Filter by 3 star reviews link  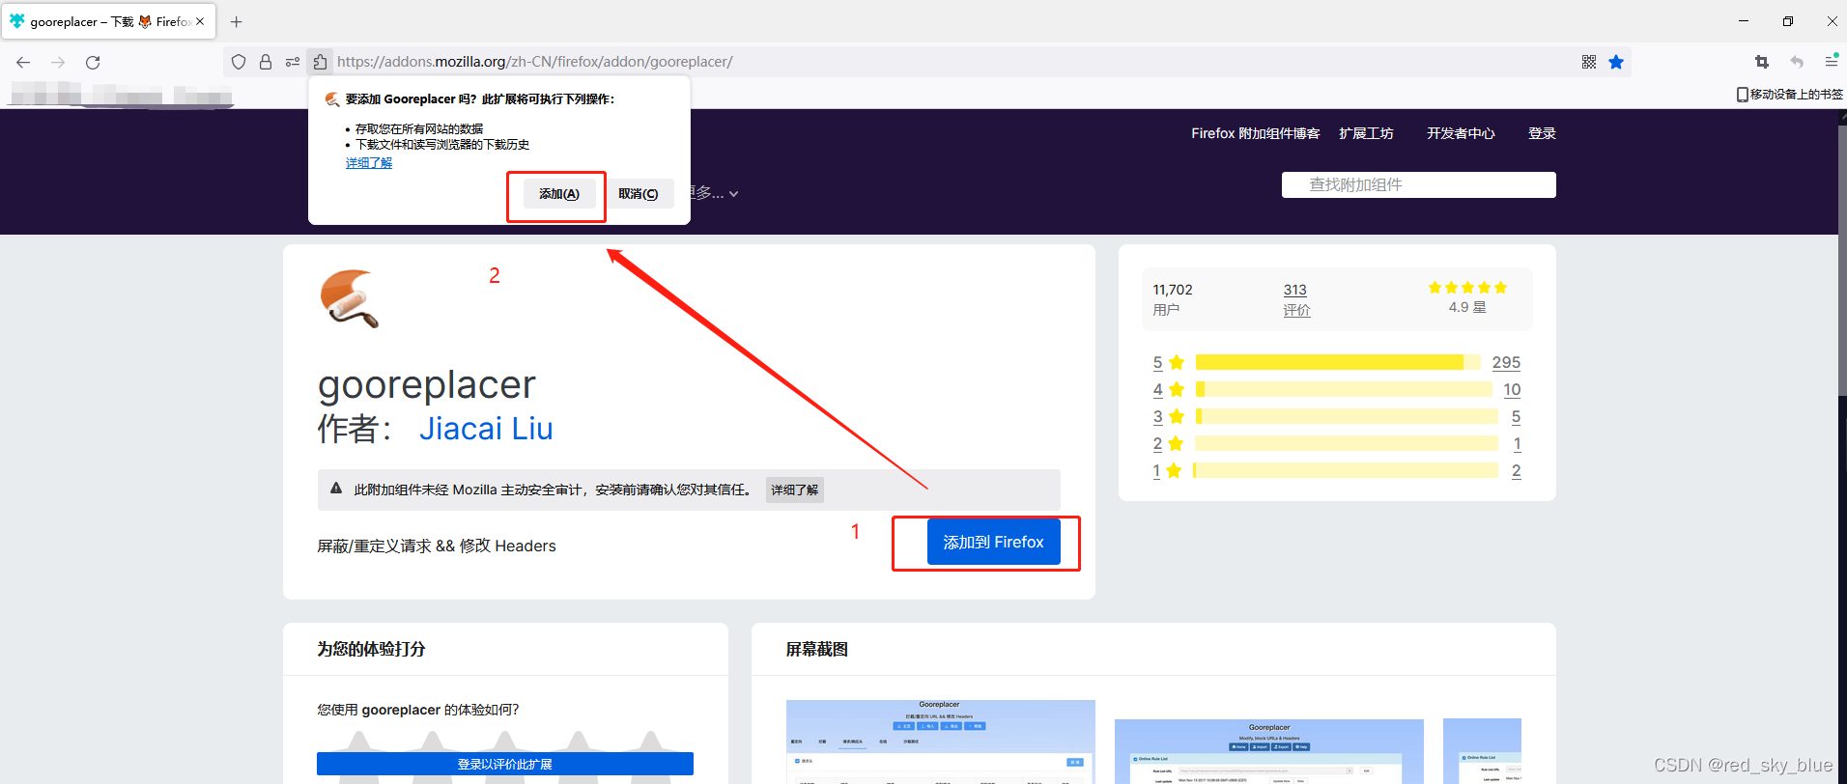pyautogui.click(x=1168, y=416)
